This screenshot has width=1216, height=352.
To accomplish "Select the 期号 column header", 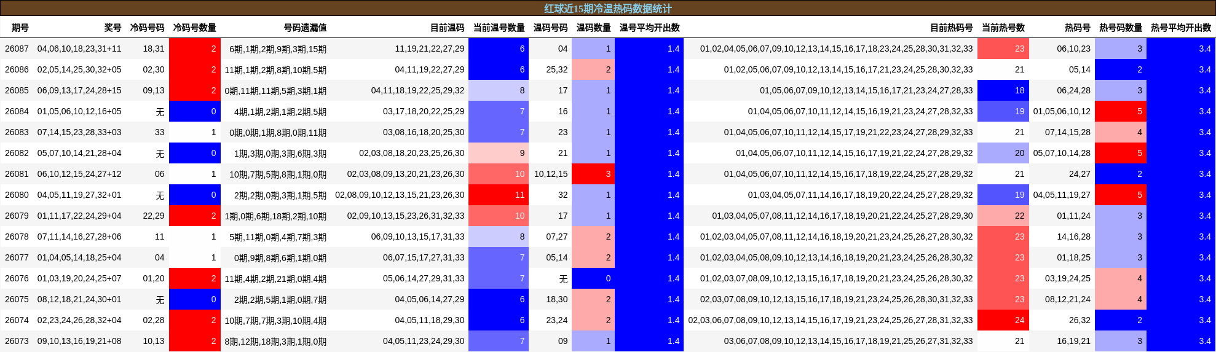I will click(20, 28).
